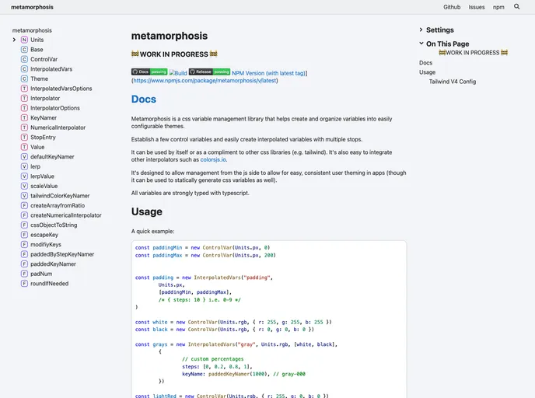Open the npm link in header
The height and width of the screenshot is (398, 535).
pos(498,7)
